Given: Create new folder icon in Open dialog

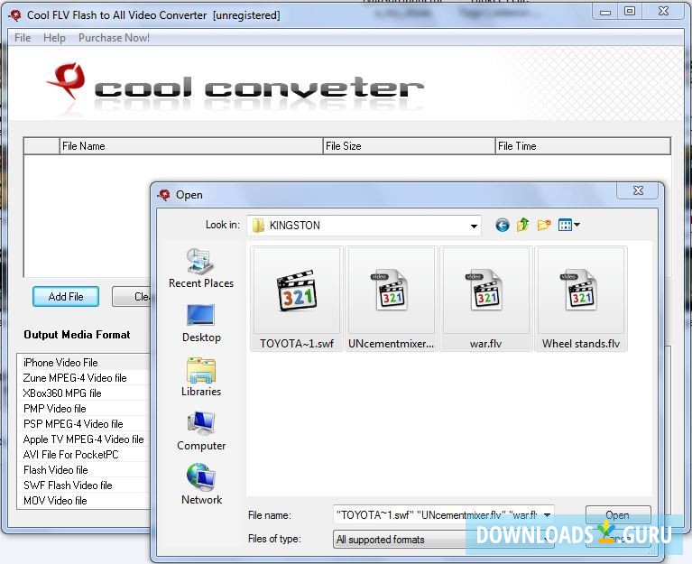Looking at the screenshot, I should [544, 225].
